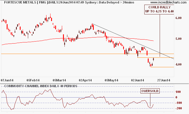The width and height of the screenshot is (189, 114).
Task: Click the 05Mar14 date label
Action: pos(59,80)
